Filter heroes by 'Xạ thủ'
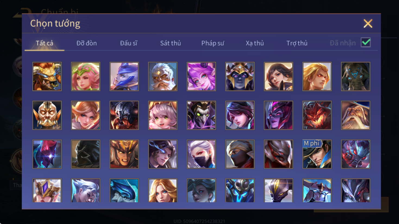The image size is (399, 224). click(x=255, y=43)
